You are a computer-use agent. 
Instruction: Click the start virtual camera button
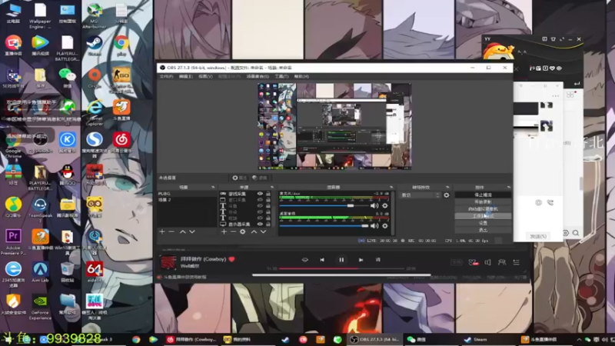pyautogui.click(x=483, y=208)
